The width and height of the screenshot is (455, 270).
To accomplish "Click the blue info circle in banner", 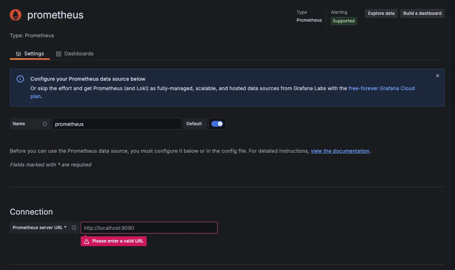I will pyautogui.click(x=20, y=79).
